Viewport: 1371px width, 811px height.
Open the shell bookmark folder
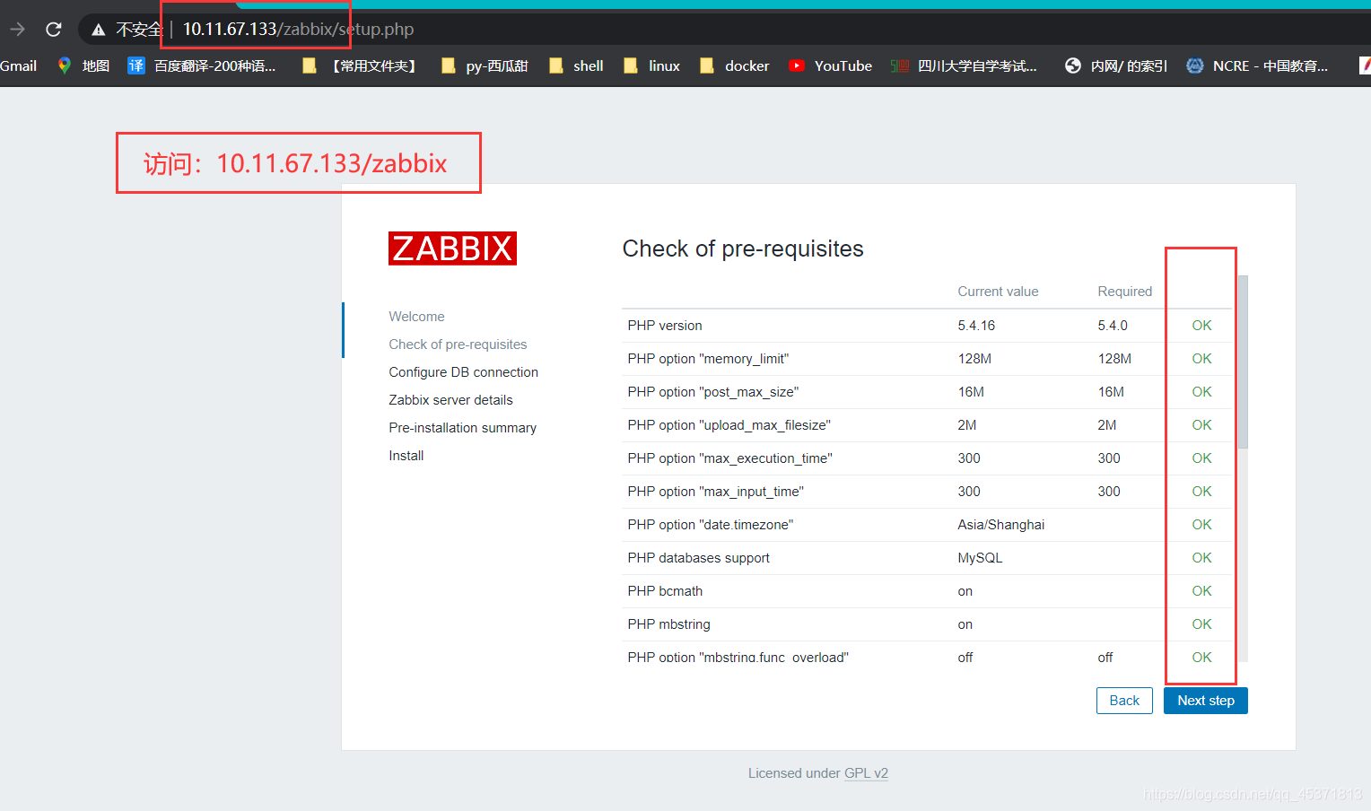576,65
